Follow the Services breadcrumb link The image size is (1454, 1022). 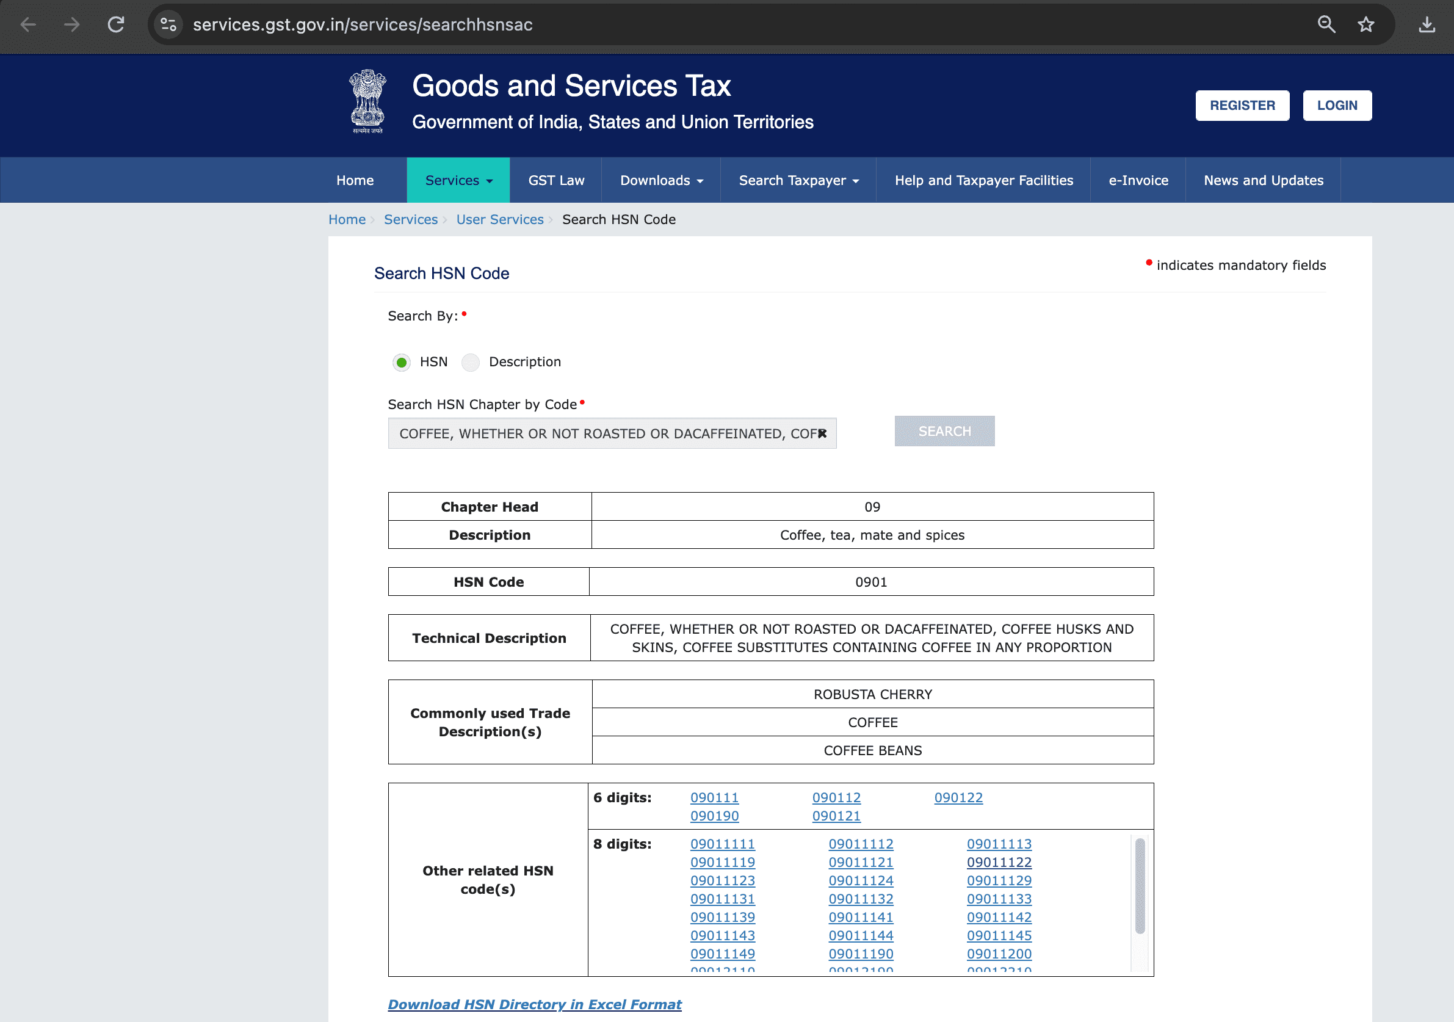(x=410, y=220)
